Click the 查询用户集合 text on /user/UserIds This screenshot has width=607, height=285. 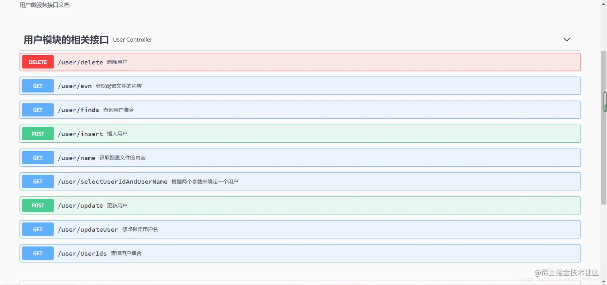pos(126,253)
